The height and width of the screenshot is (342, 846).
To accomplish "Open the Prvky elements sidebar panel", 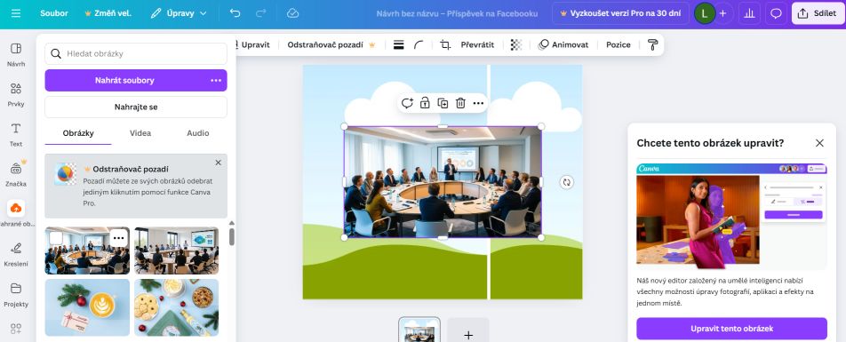I will tap(16, 94).
